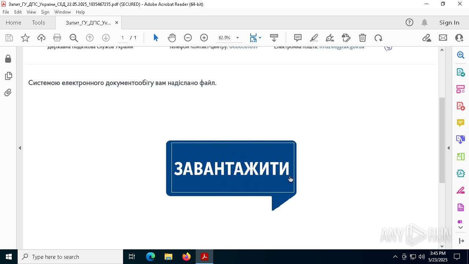Click the vertical scrollbar thumb
The image size is (469, 264).
pyautogui.click(x=442, y=140)
